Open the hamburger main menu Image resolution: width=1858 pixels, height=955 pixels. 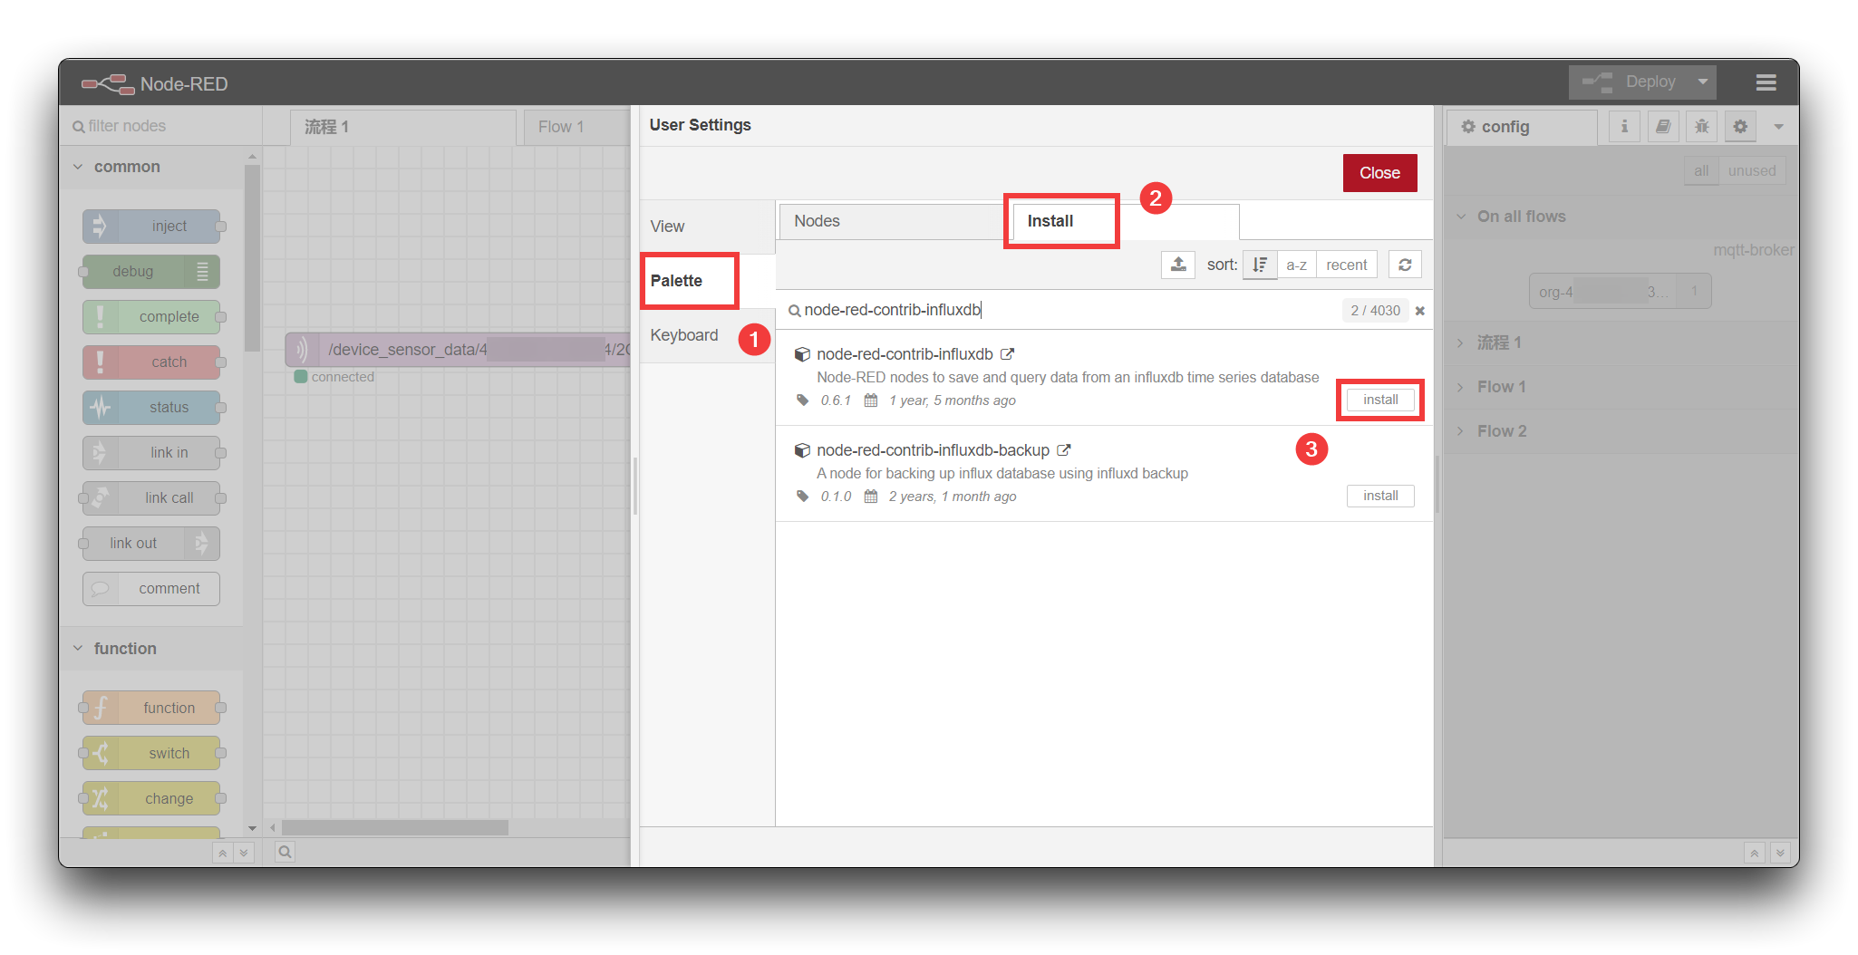[x=1765, y=82]
